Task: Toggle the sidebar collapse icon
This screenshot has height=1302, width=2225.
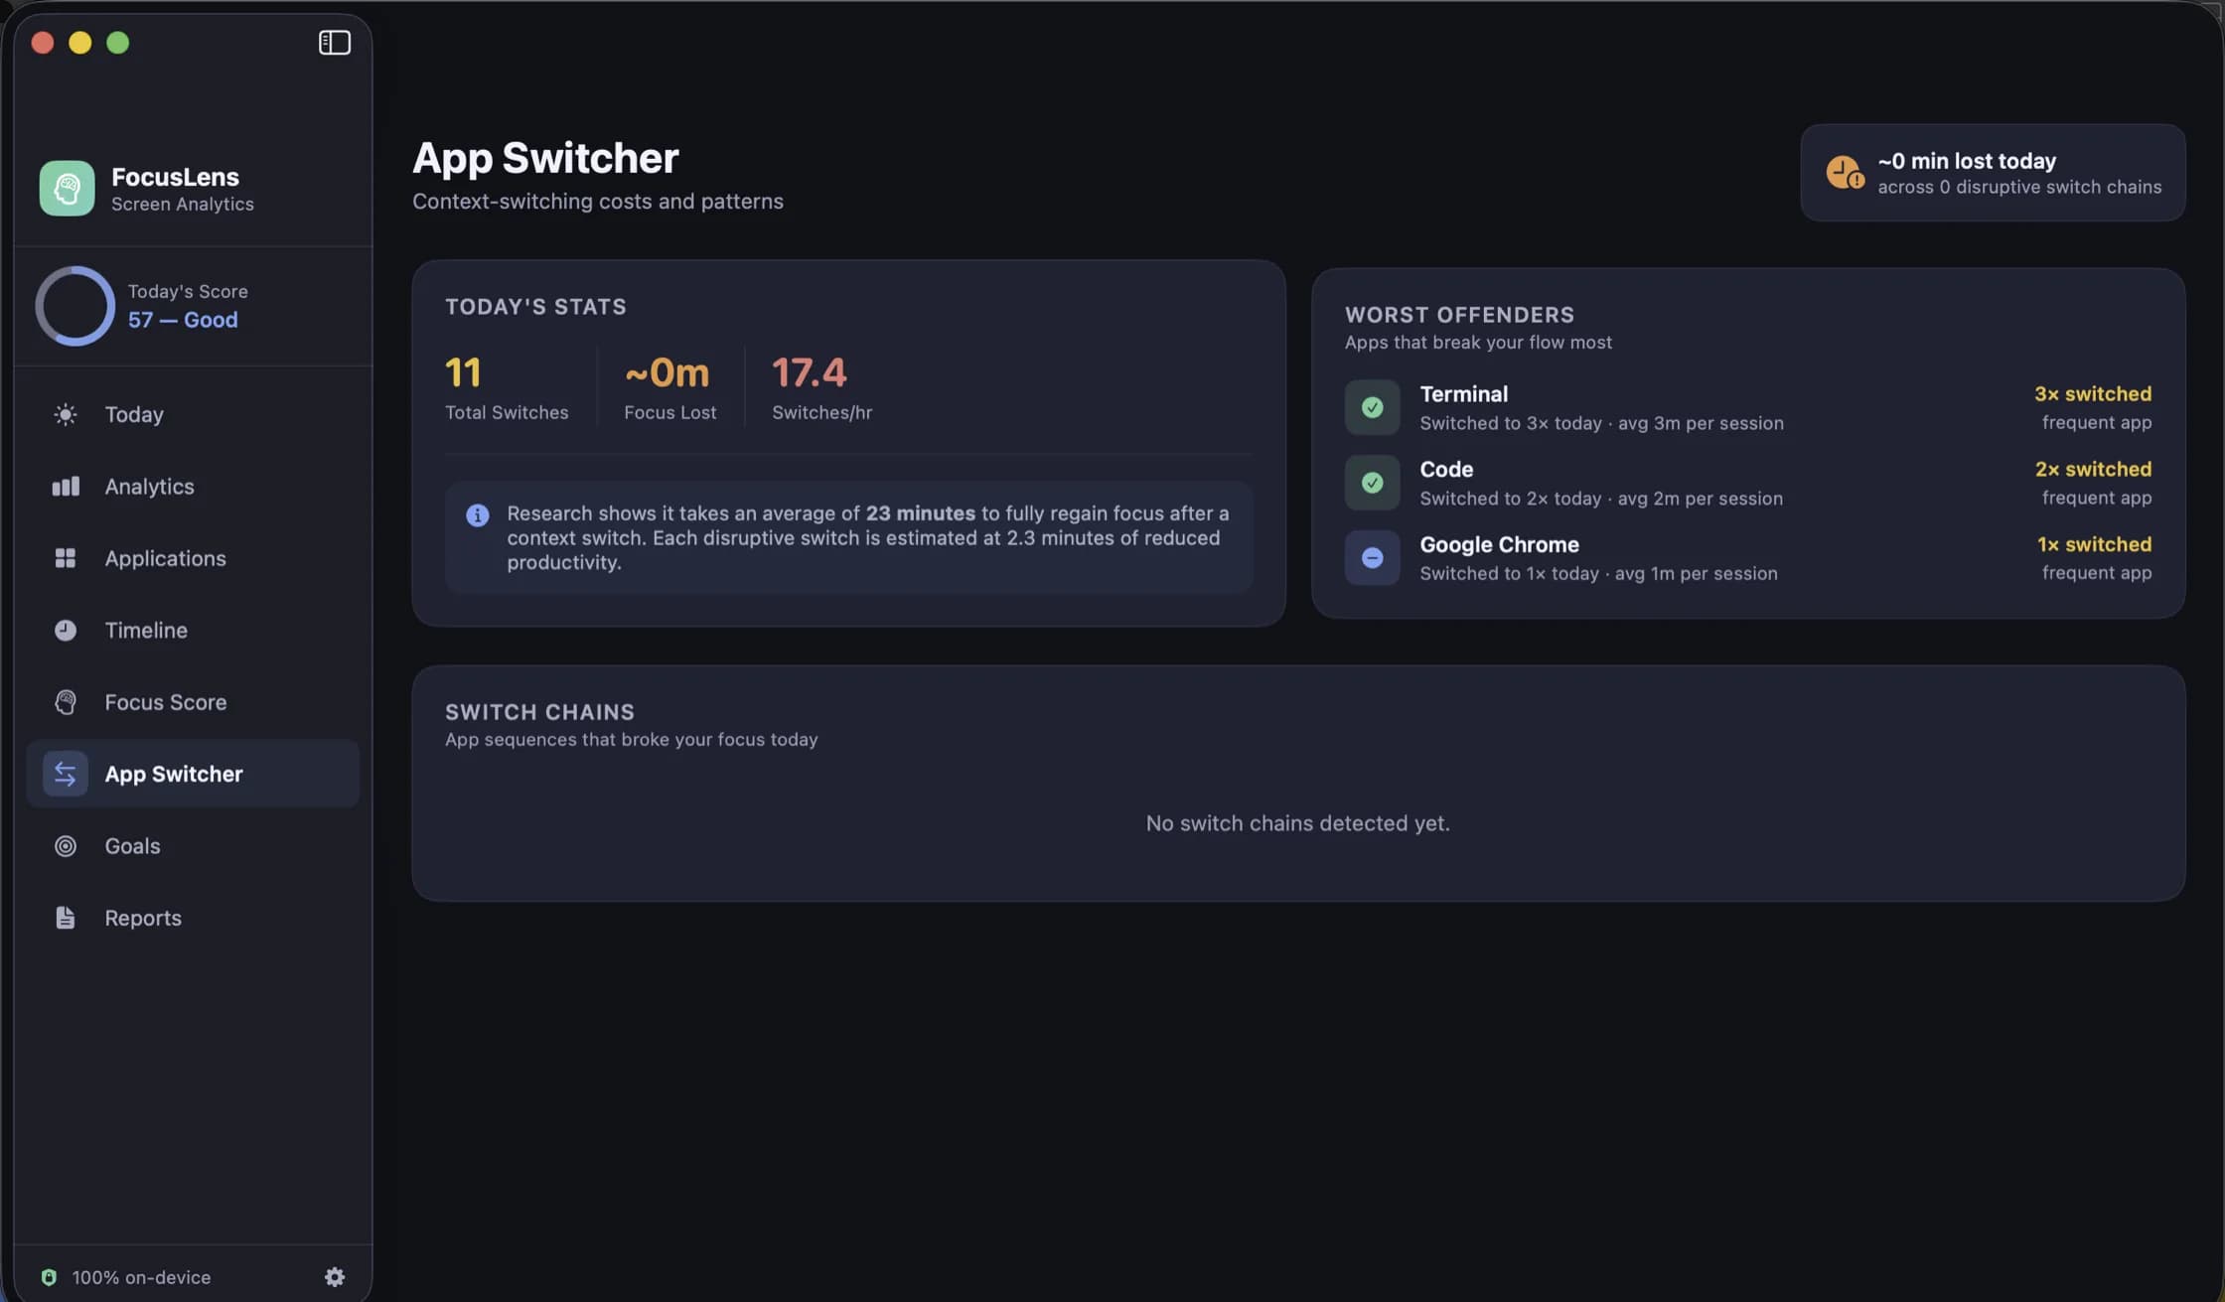Action: pyautogui.click(x=335, y=43)
